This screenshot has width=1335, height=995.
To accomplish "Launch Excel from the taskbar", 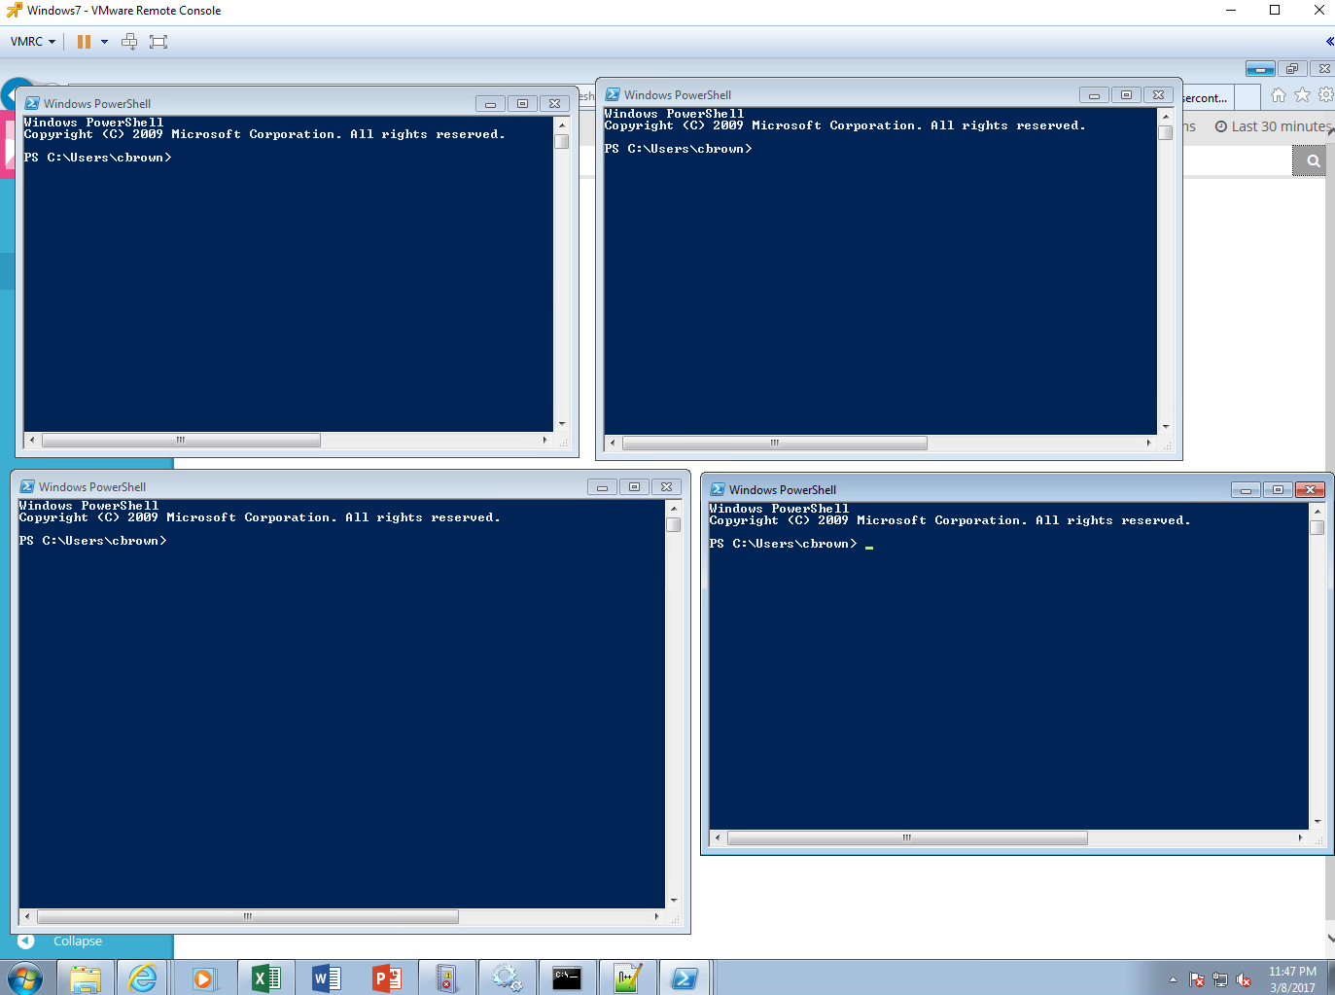I will [264, 978].
